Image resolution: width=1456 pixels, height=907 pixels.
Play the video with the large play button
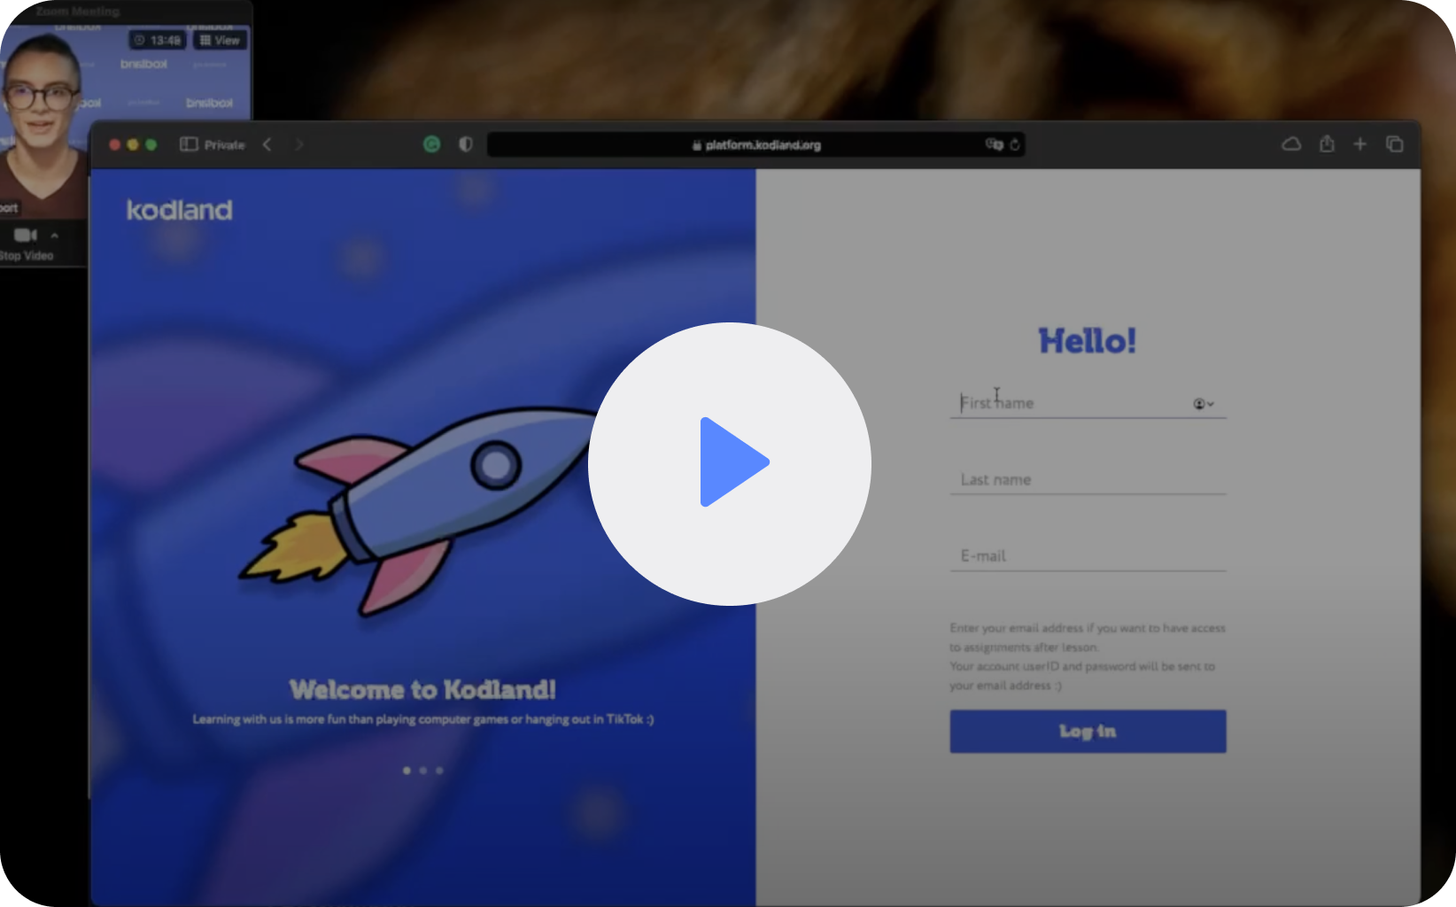[730, 463]
